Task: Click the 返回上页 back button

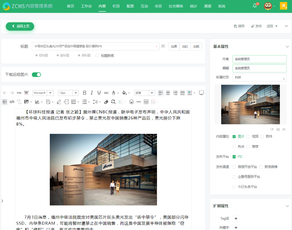Action: 20,26
